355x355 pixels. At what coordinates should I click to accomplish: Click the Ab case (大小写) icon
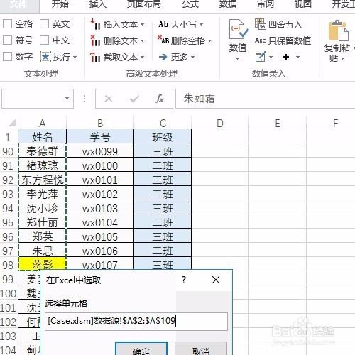(163, 24)
